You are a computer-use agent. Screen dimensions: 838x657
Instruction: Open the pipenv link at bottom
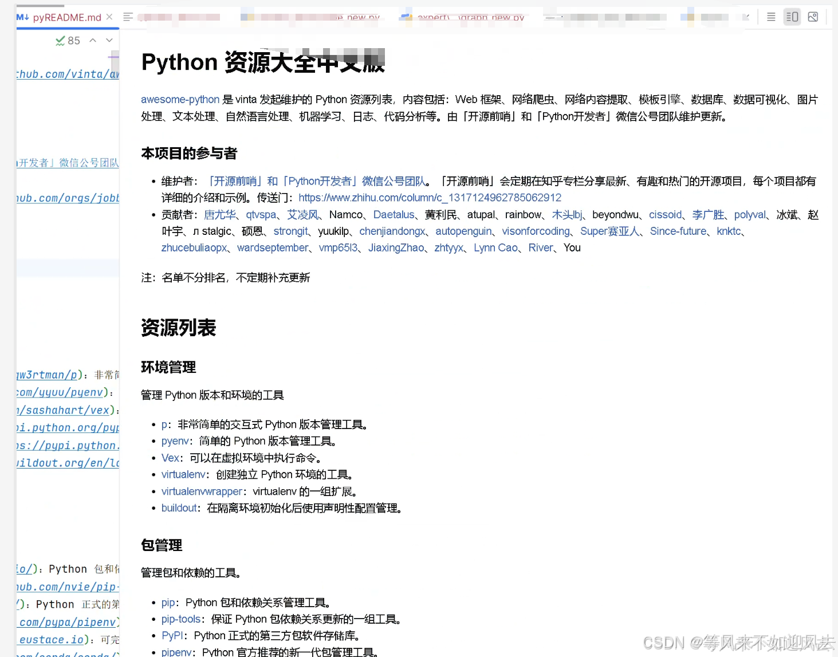point(176,652)
